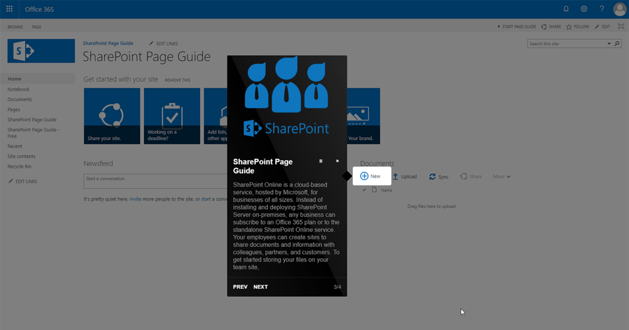Open the Office 365 settings gear
Screen dimensions: 629x330
click(x=583, y=8)
